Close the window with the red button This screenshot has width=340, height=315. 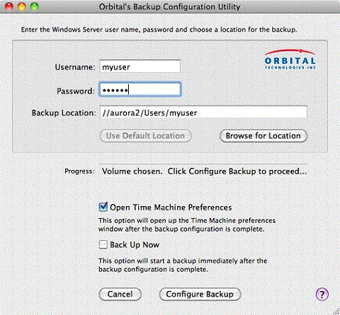(x=9, y=6)
